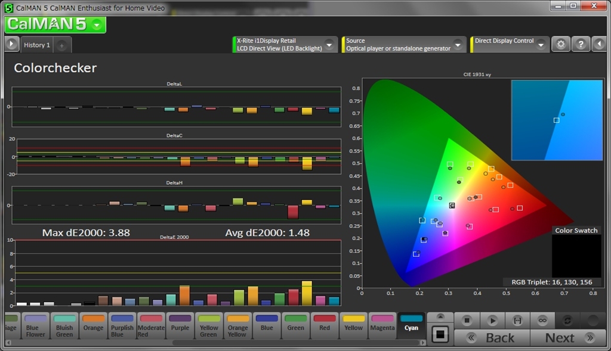
Task: Select the Blue color patch
Action: [x=267, y=325]
